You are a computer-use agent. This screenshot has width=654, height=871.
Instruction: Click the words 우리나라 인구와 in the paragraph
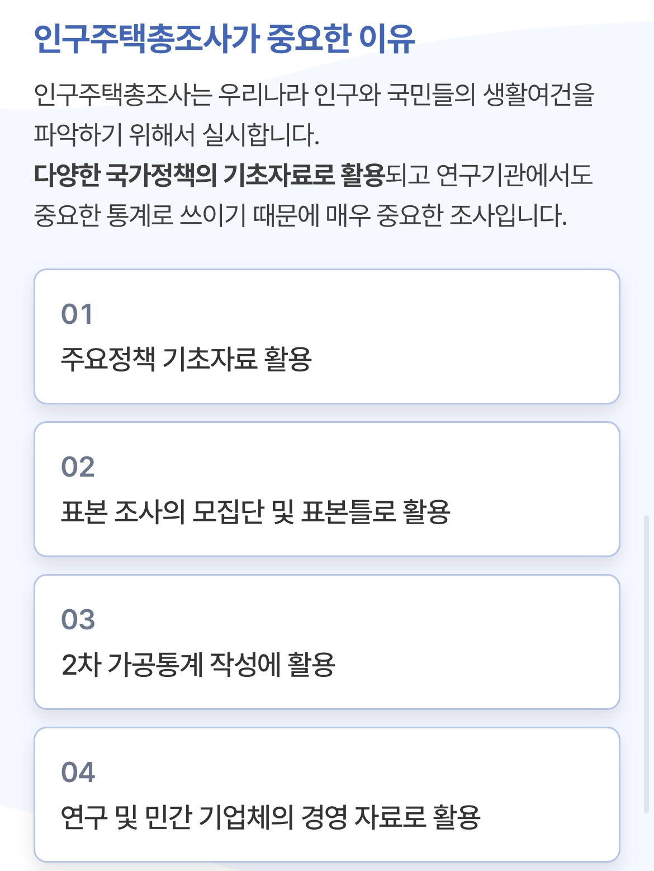pos(299,95)
